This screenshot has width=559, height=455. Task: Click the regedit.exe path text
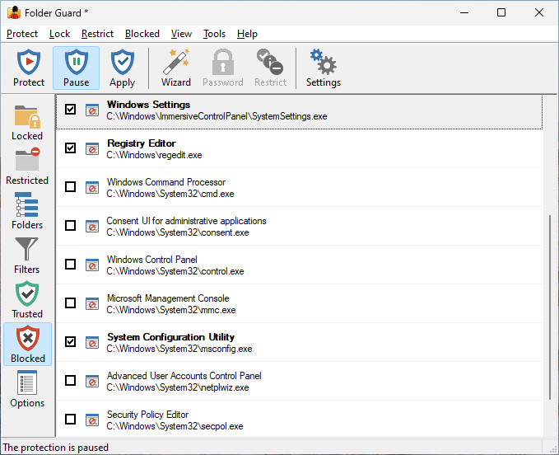pos(155,155)
